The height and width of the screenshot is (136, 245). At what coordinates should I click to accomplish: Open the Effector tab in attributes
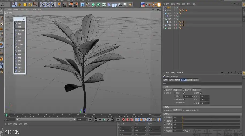tap(177, 80)
